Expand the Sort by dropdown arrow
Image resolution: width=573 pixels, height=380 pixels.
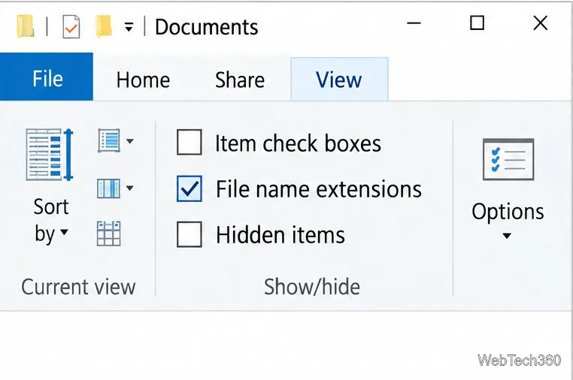point(65,232)
